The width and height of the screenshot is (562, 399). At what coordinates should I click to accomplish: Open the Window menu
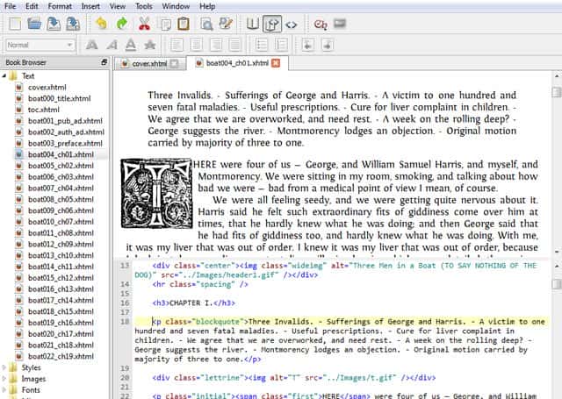pos(176,6)
